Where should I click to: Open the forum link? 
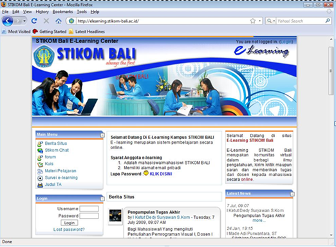[50, 157]
